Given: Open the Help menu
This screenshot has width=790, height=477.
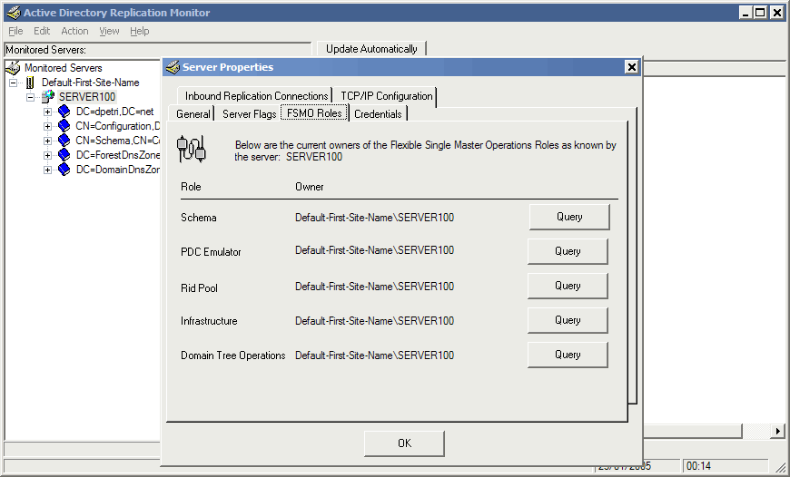Looking at the screenshot, I should 140,31.
